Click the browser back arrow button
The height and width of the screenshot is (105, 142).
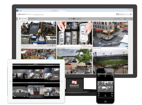17,10
